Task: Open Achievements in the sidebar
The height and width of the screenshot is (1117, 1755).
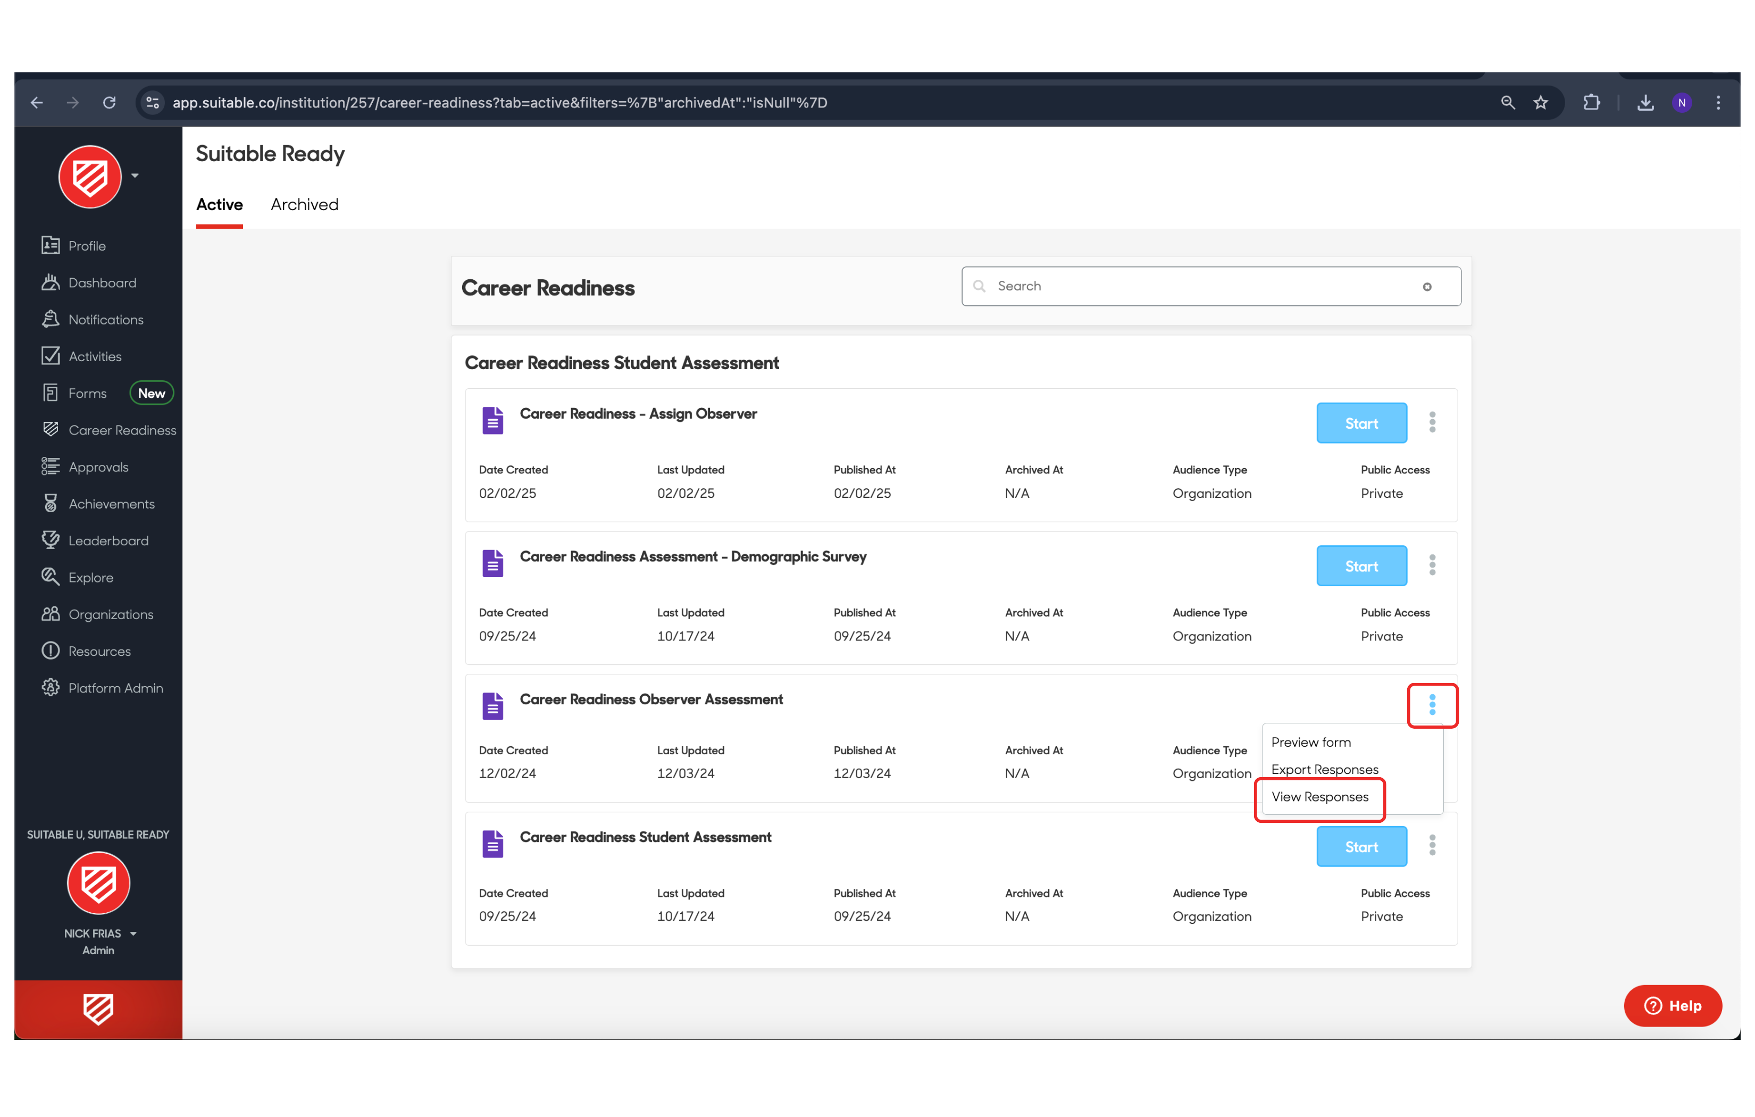Action: click(98, 504)
